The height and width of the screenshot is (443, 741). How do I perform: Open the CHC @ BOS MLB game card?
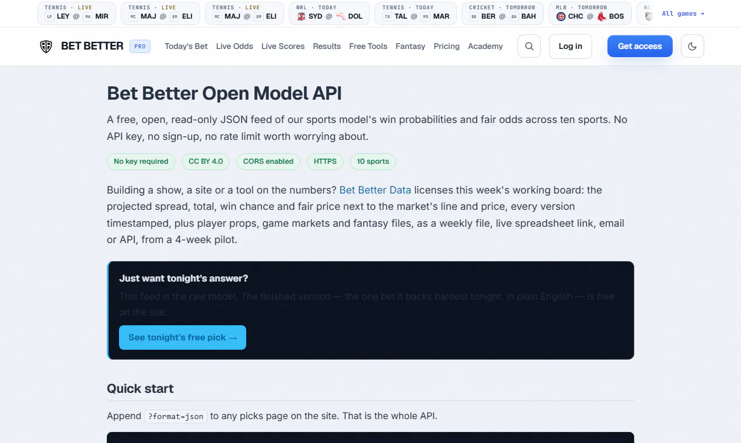pyautogui.click(x=590, y=13)
